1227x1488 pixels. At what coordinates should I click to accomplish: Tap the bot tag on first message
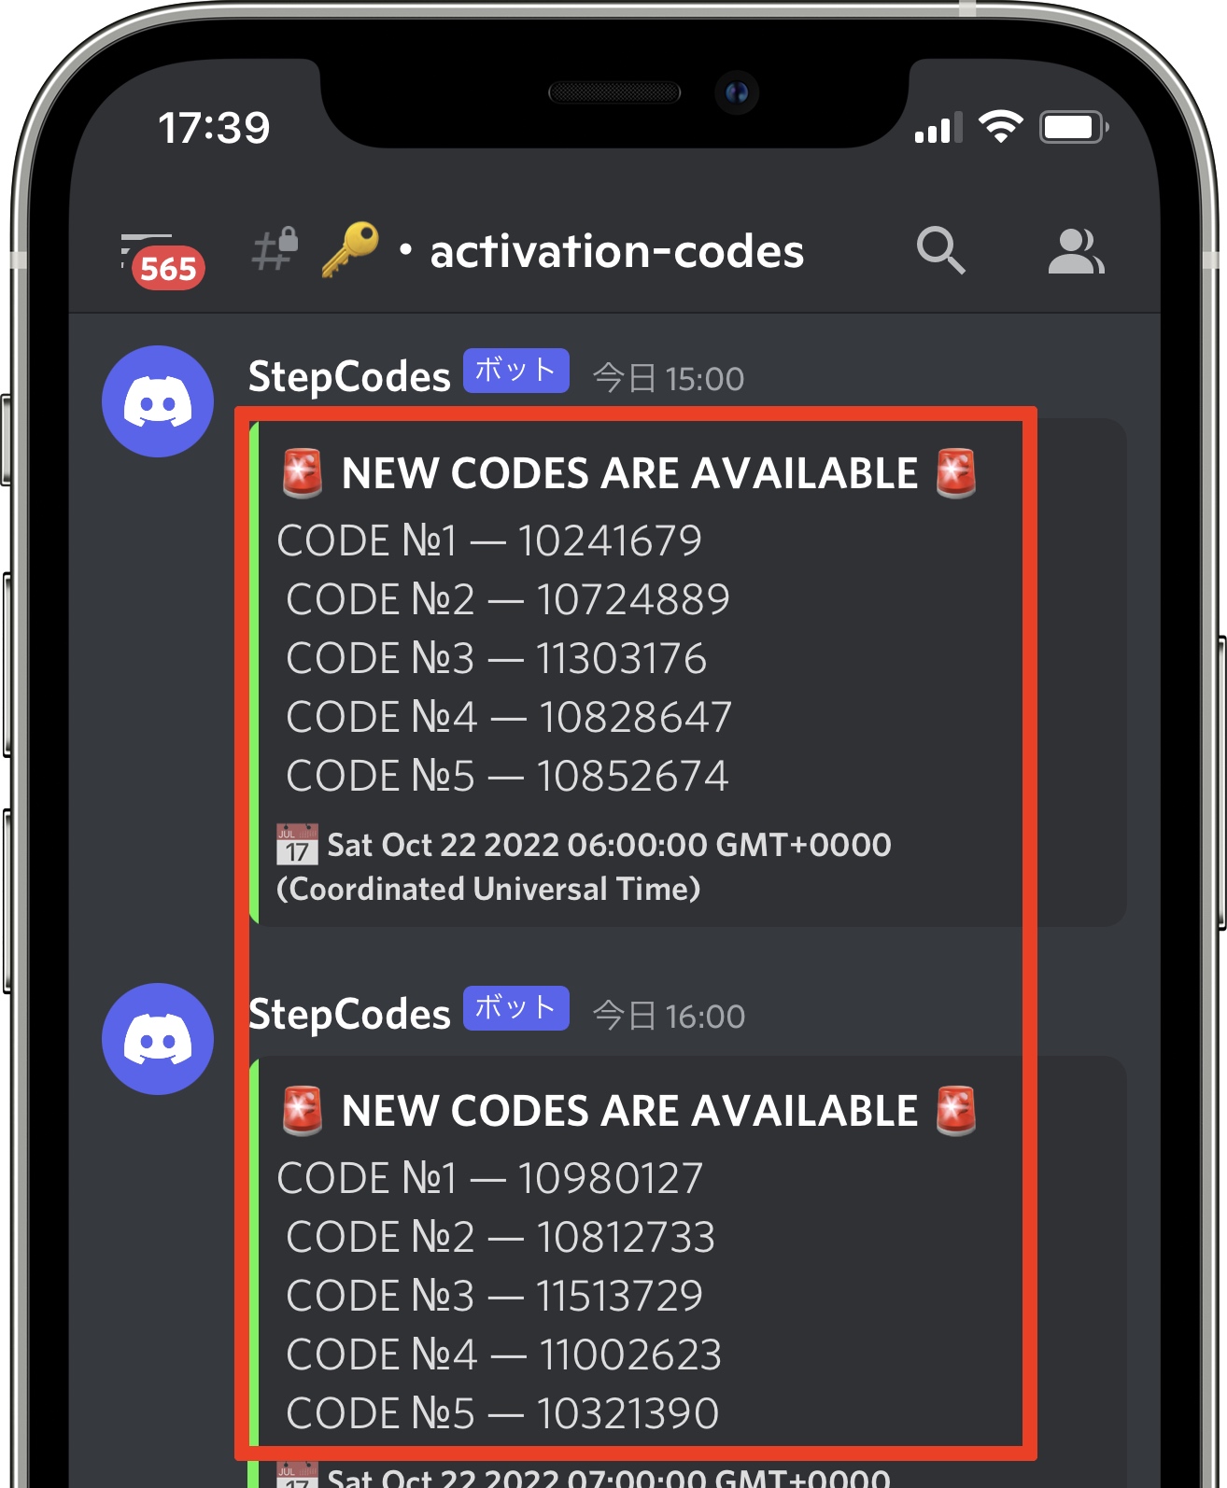516,371
